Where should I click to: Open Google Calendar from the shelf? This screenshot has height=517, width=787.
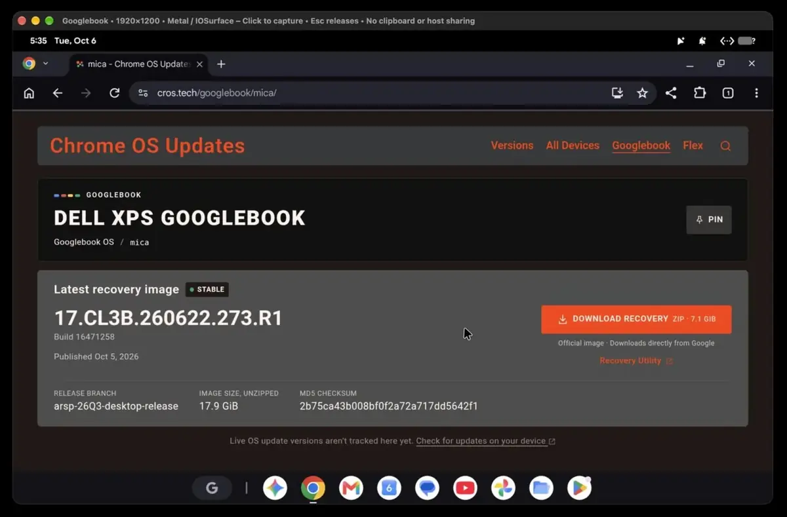(389, 488)
